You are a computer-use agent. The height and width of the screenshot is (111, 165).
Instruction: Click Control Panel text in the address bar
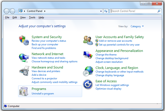[35, 11]
